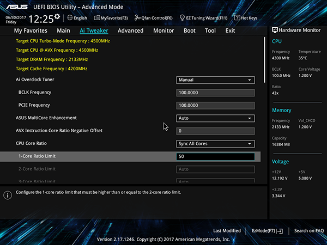Open the Monitor tab

coord(163,30)
